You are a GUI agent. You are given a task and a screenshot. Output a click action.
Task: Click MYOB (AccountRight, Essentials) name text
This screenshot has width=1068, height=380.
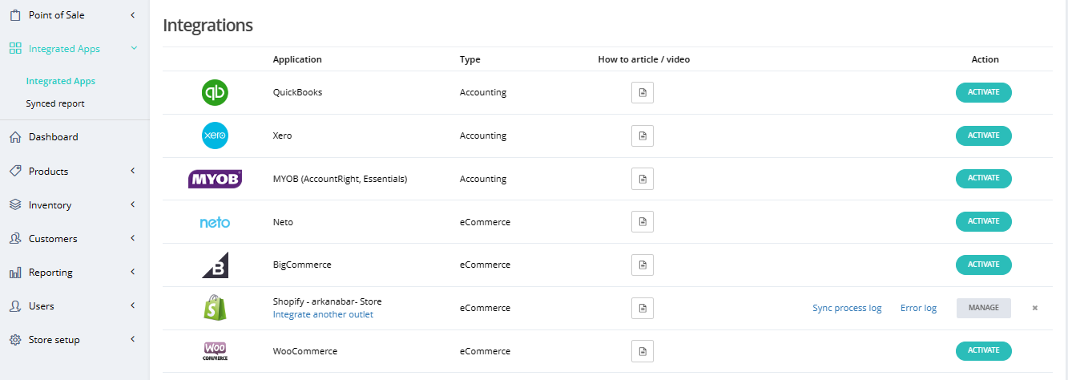(x=340, y=179)
